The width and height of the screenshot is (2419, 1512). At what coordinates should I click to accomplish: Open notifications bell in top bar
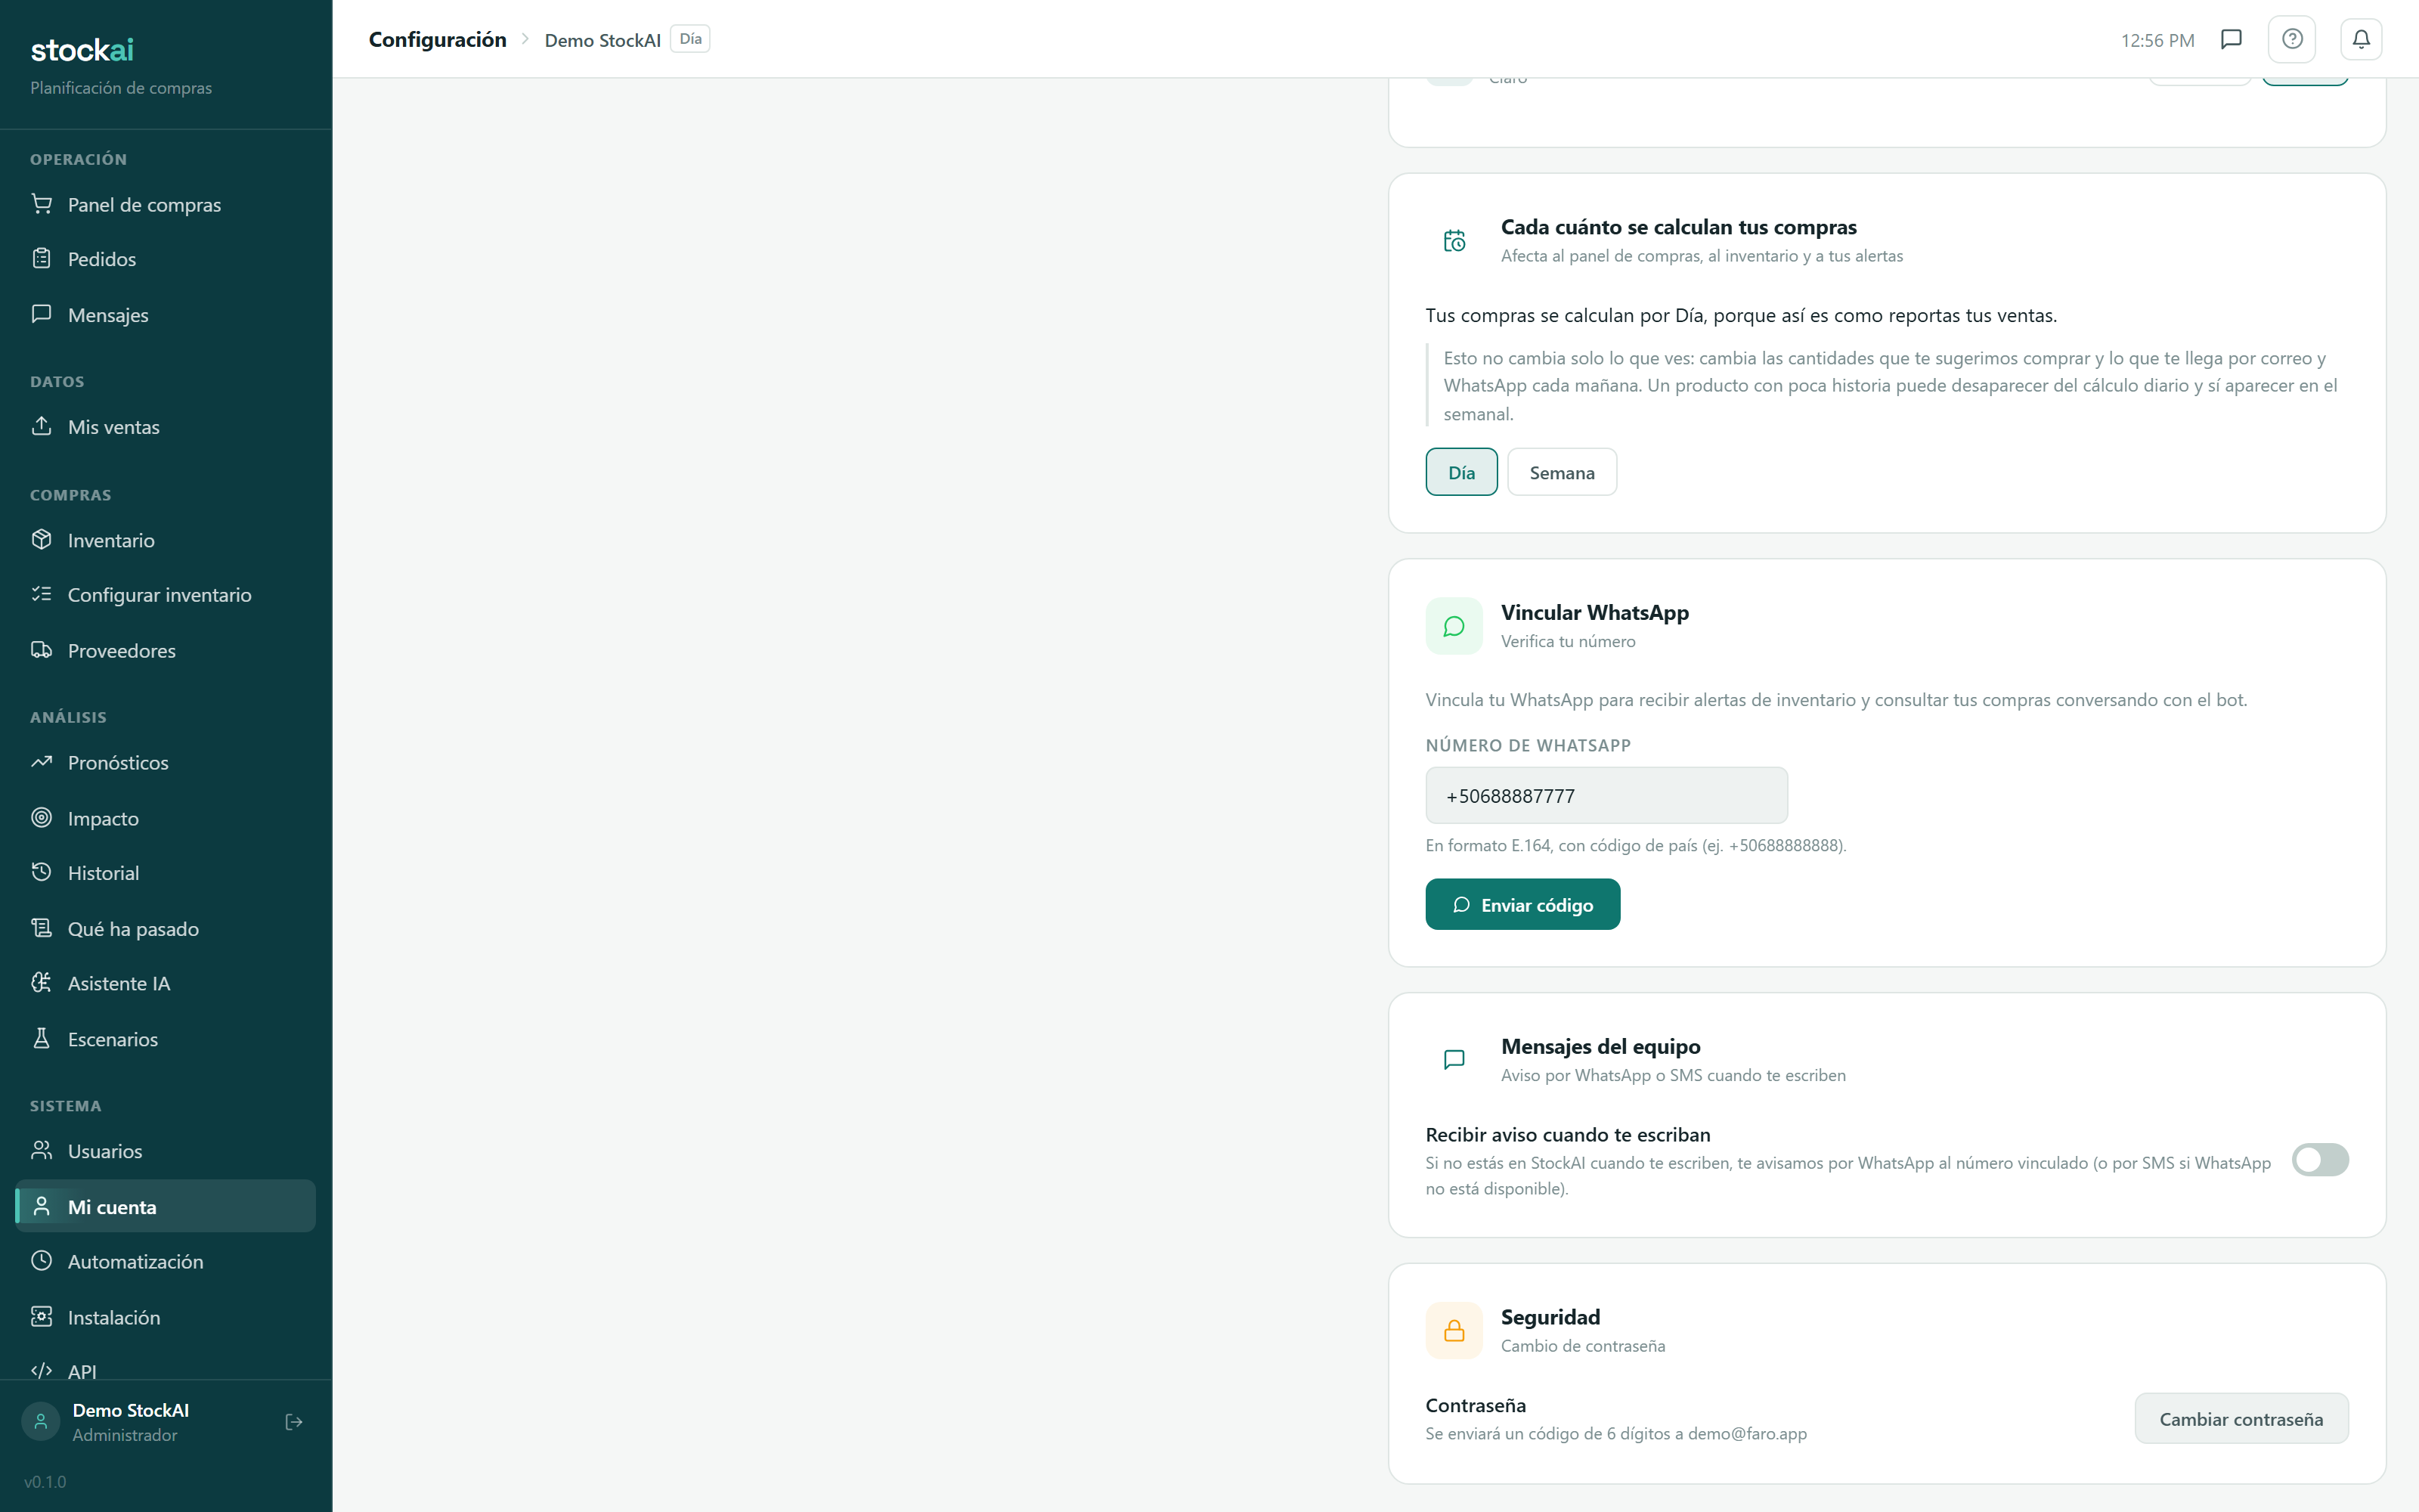(x=2361, y=39)
